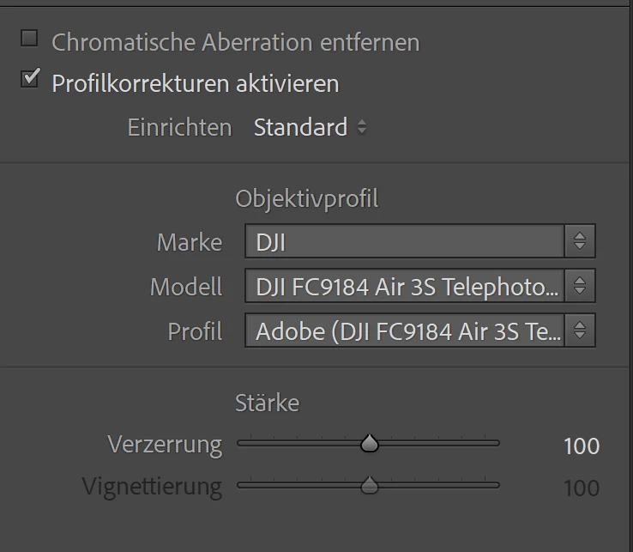Click the arrows icon beside Standard
Image resolution: width=633 pixels, height=552 pixels.
362,128
